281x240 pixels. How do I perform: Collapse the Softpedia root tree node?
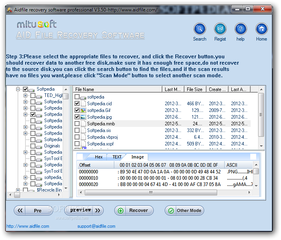click(18, 89)
